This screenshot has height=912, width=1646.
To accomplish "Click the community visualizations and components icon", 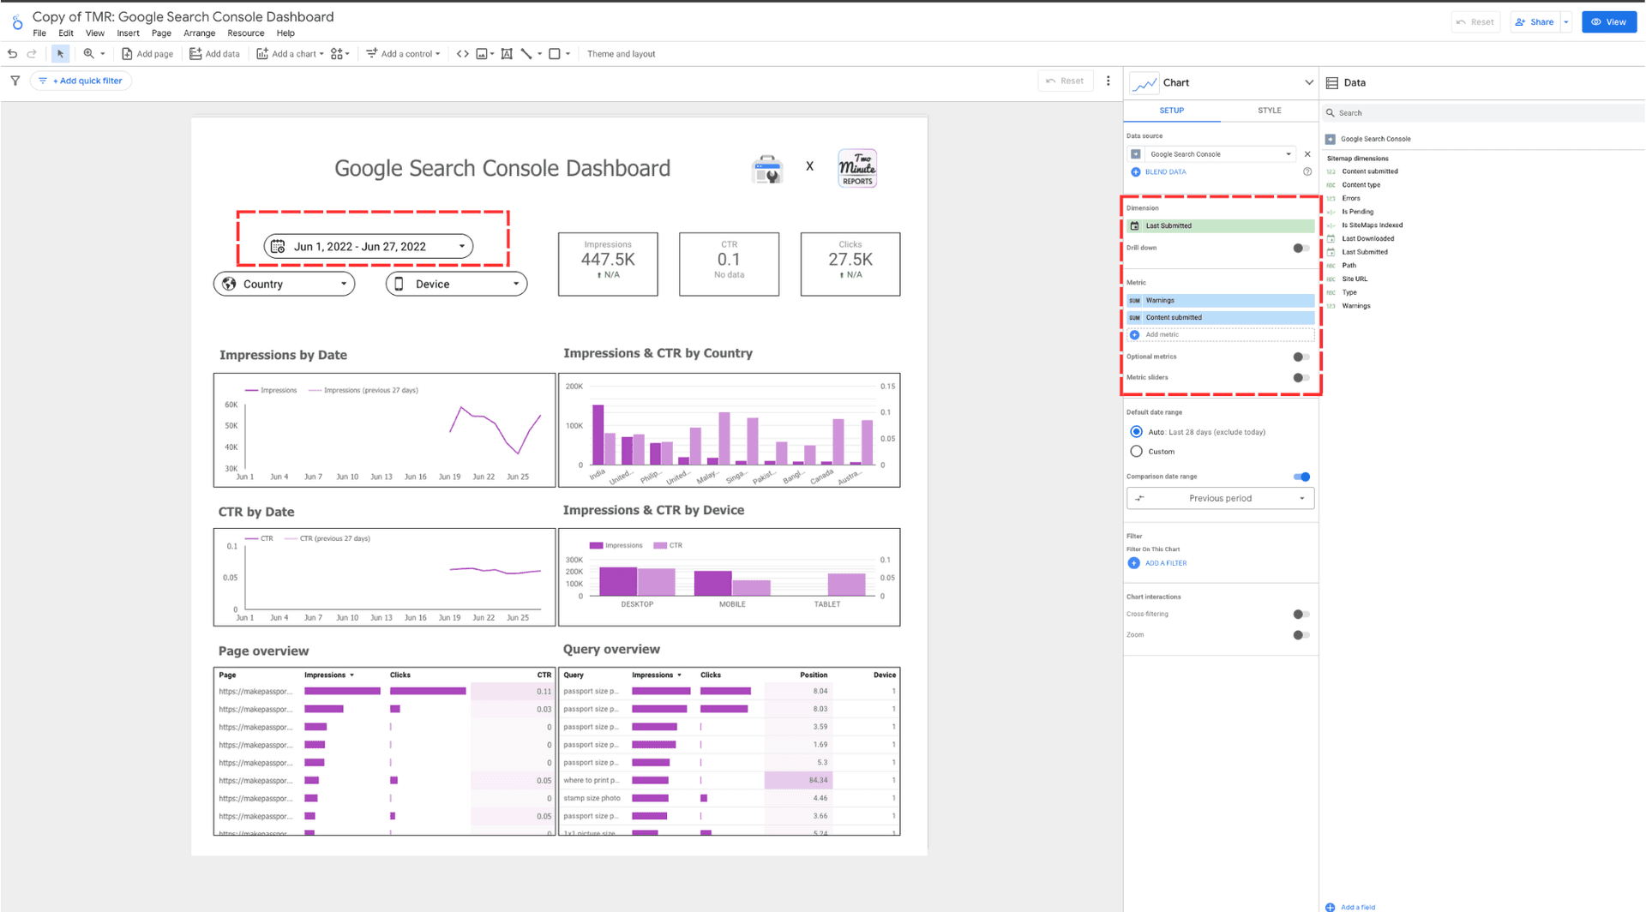I will click(x=337, y=54).
